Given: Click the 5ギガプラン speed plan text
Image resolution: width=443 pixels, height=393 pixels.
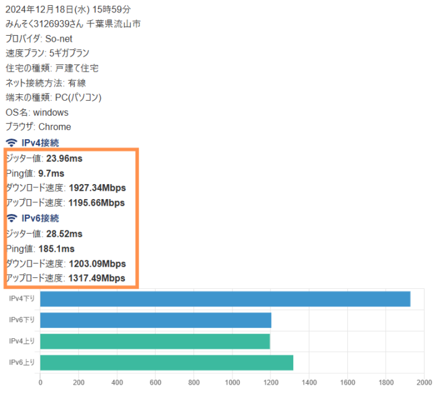Looking at the screenshot, I should point(67,53).
